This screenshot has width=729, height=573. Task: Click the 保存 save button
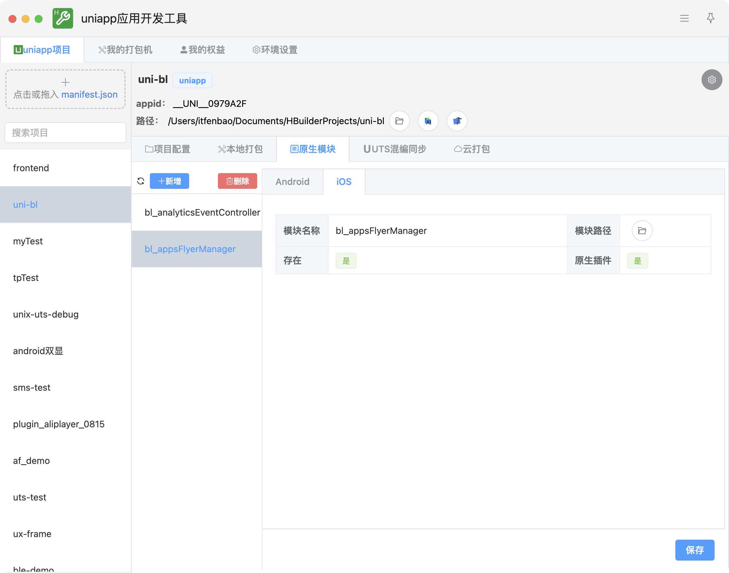click(695, 550)
